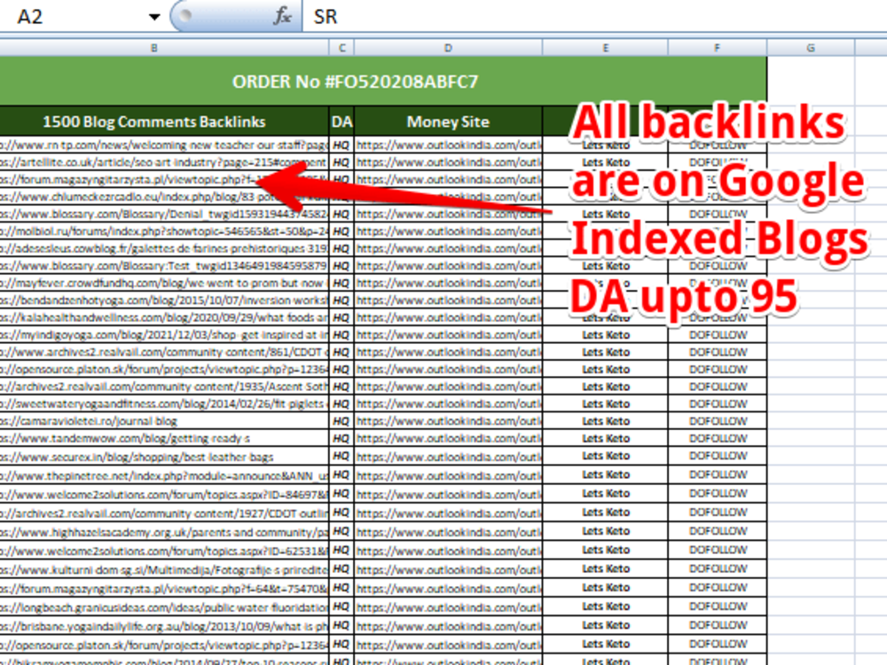This screenshot has width=887, height=665.
Task: Open the Name Box dropdown arrow
Action: tap(153, 17)
